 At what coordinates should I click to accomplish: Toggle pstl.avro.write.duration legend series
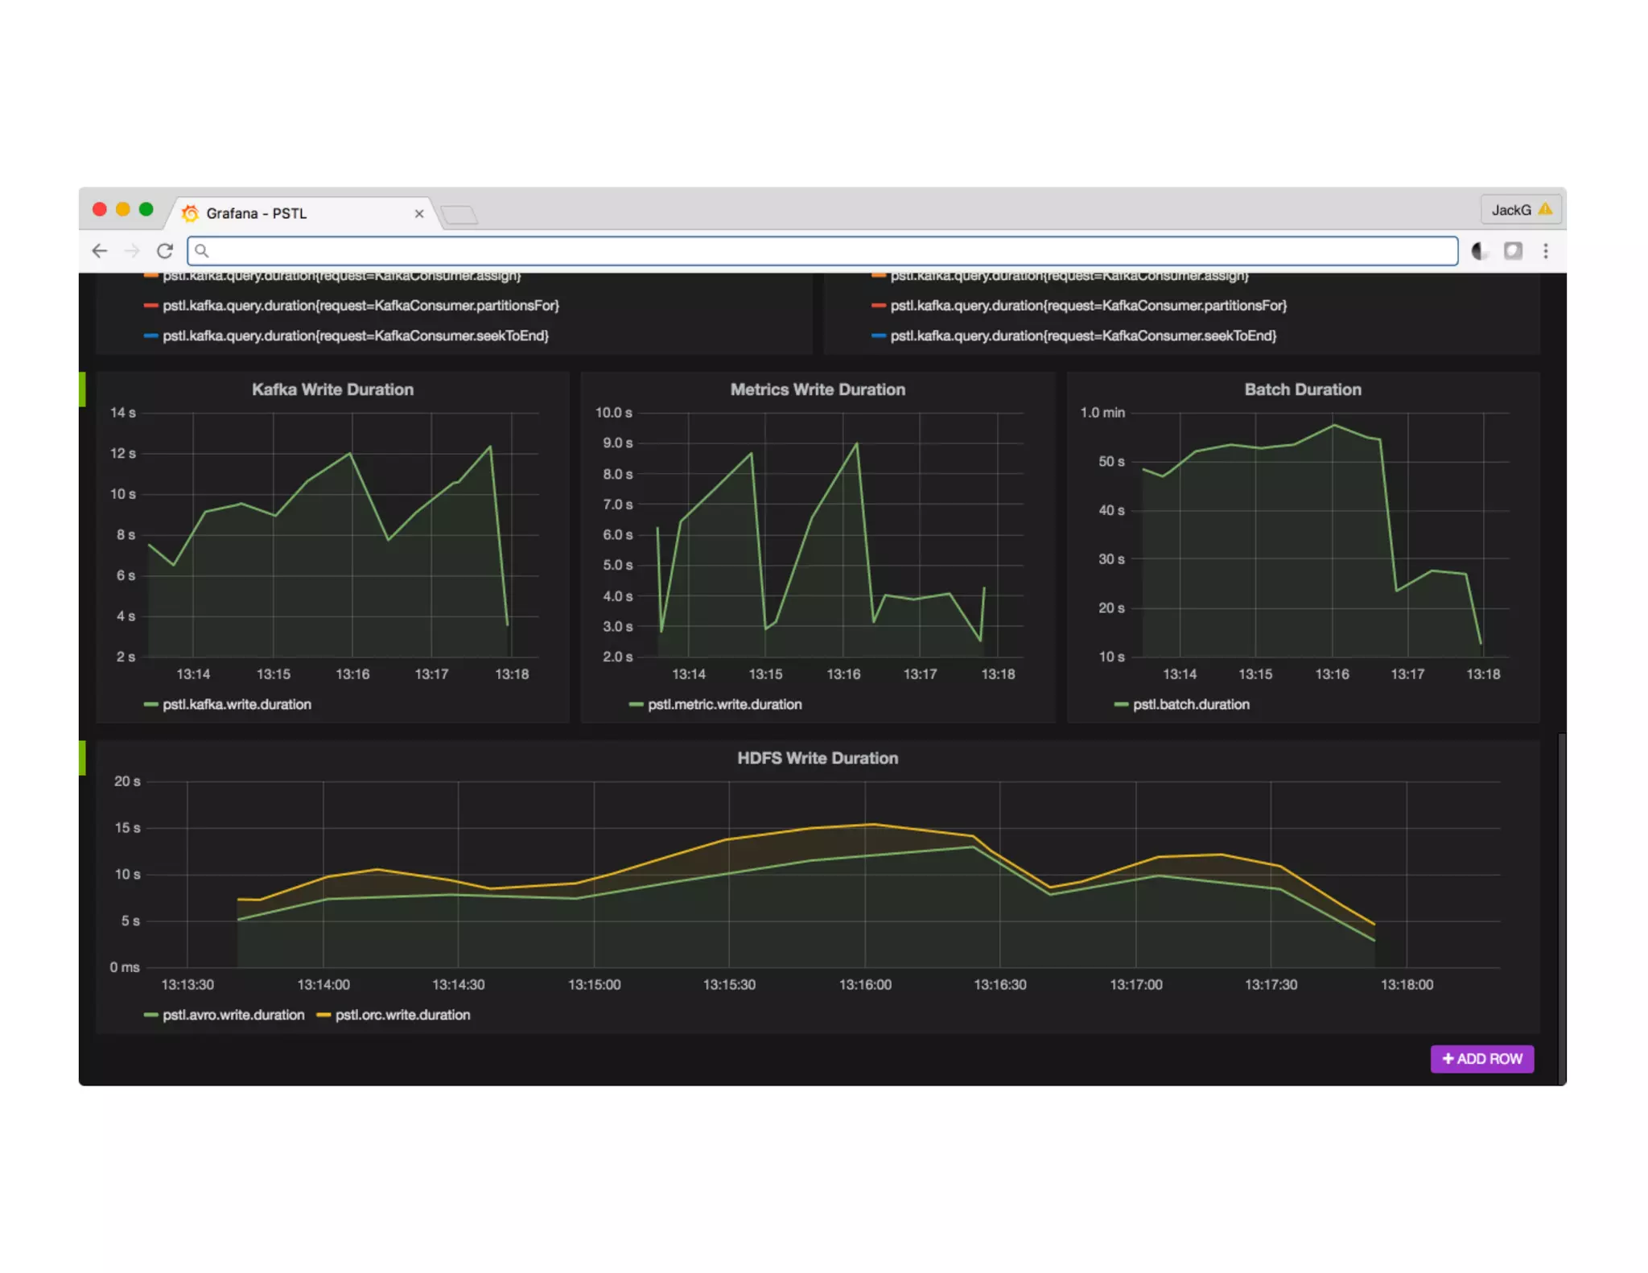[x=233, y=1015]
